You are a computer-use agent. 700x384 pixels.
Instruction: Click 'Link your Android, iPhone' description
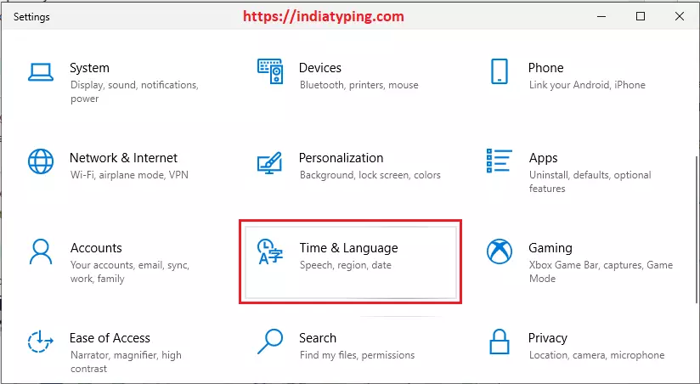pos(588,85)
